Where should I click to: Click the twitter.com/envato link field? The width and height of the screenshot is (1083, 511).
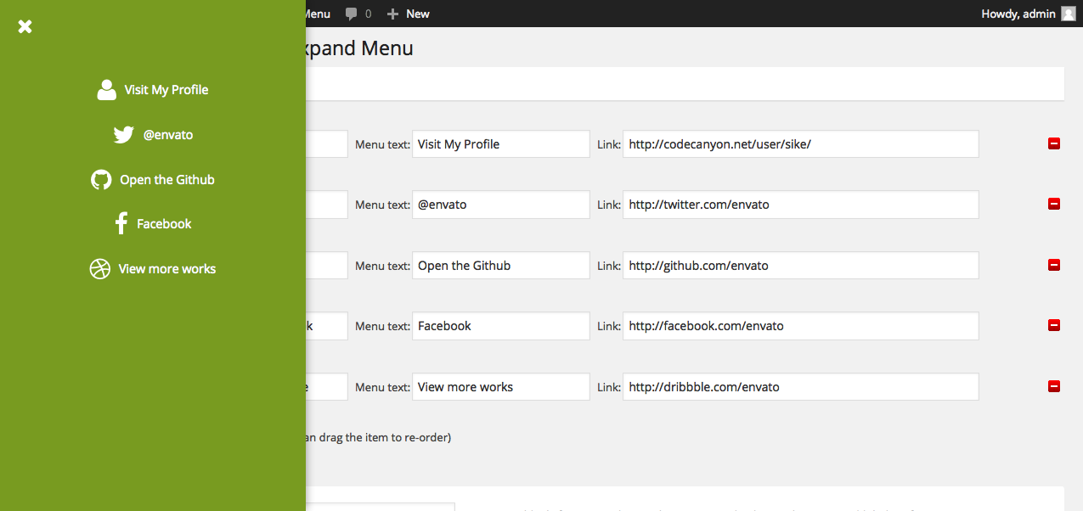tap(799, 204)
